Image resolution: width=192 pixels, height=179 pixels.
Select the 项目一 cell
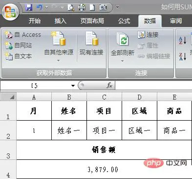[104, 130]
